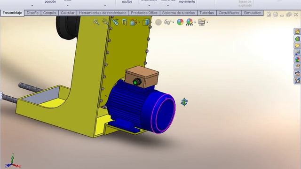Click the 'ocultos' components ribbon button
The width and height of the screenshot is (301, 169).
(x=127, y=2)
